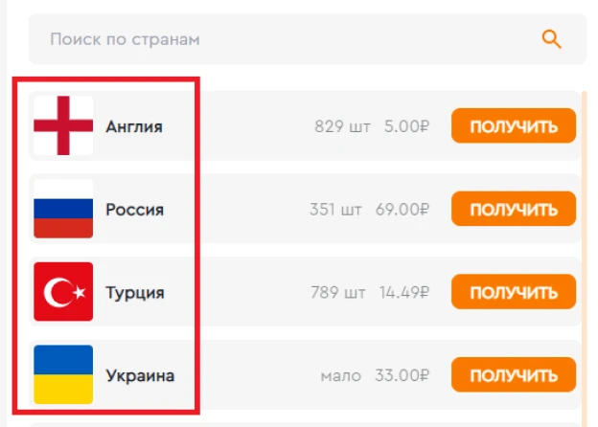598x427 pixels.
Task: Select the Украина country label
Action: pos(140,376)
